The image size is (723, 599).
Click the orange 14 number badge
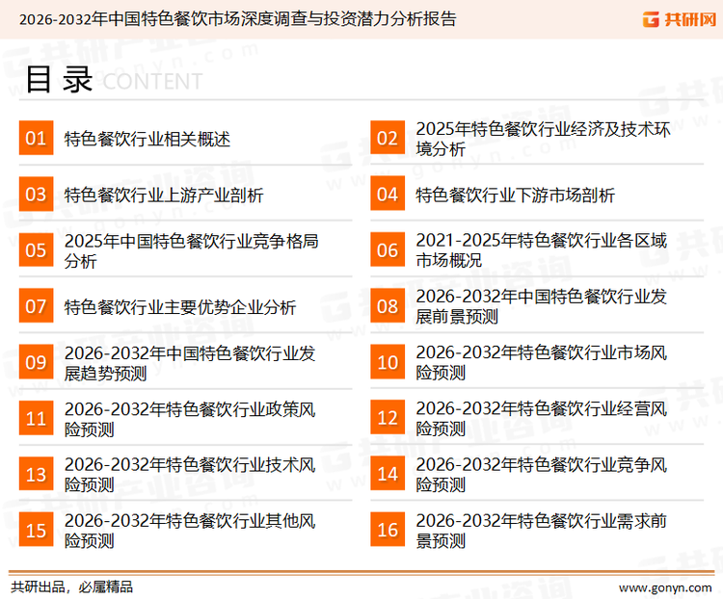(388, 474)
